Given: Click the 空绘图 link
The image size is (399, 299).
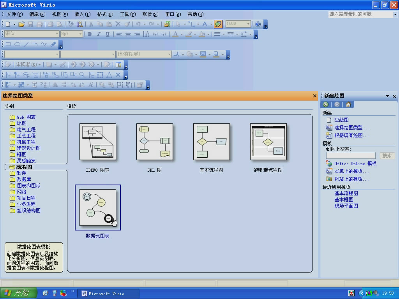Looking at the screenshot, I should 341,120.
